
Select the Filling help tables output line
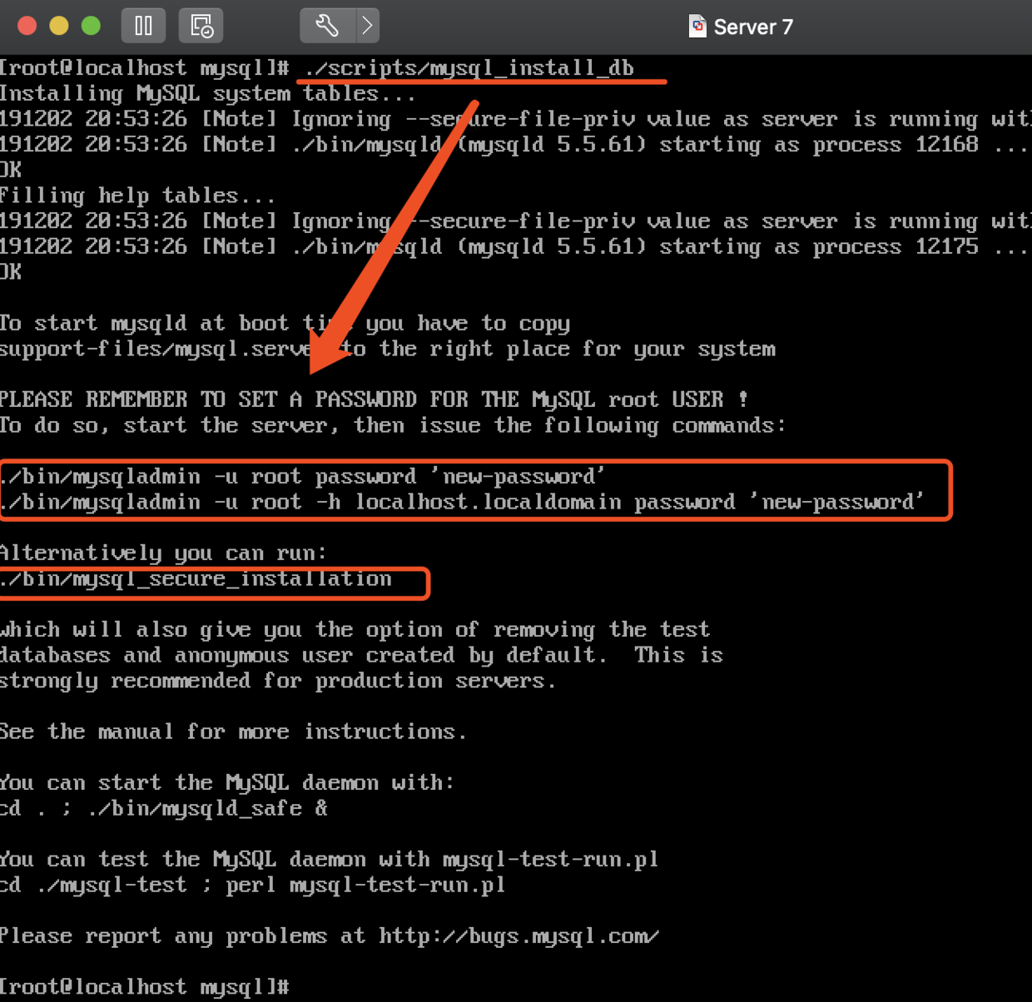click(x=137, y=195)
